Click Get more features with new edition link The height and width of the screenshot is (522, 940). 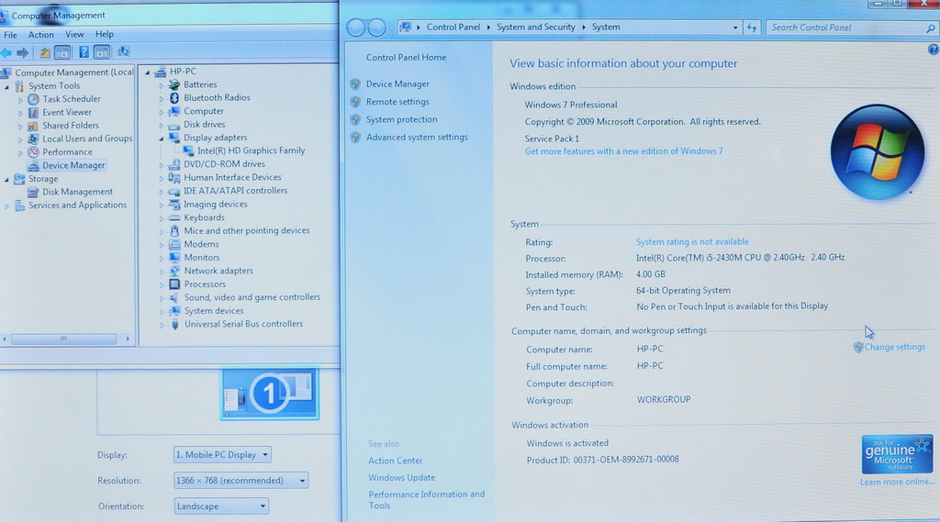tap(624, 151)
